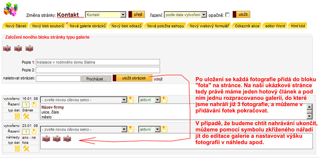Screen dimensions: 319x161
Task: Click the Procházet... browse button
Action: (x=96, y=79)
